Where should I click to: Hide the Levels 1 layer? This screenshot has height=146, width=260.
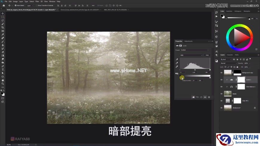[x=221, y=80]
